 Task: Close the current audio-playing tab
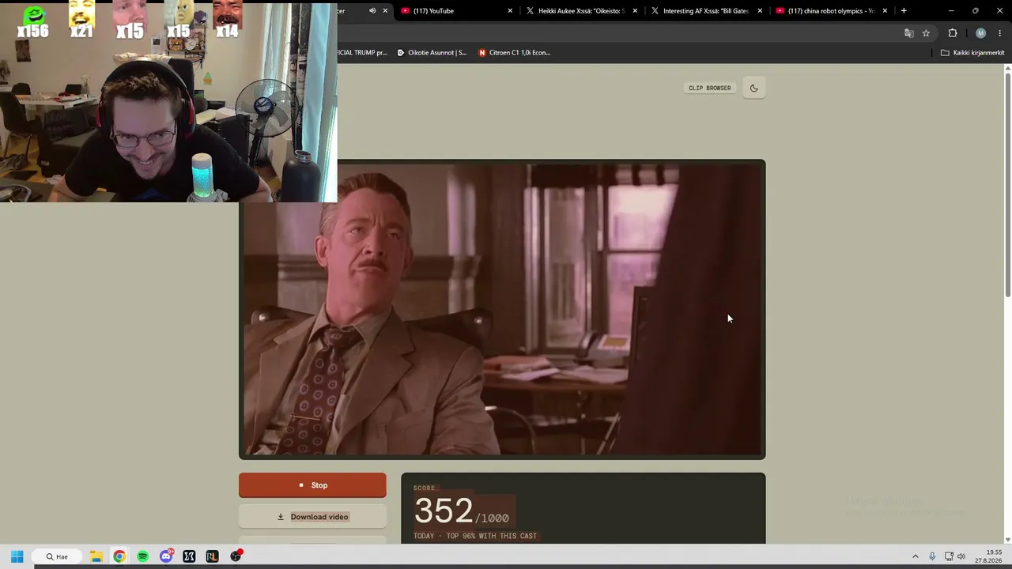pos(385,11)
